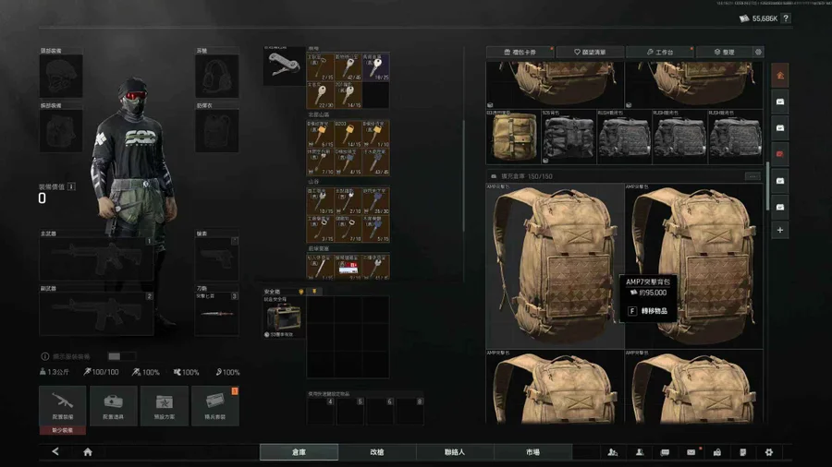This screenshot has height=467, width=832.
Task: Open the 願望清單 wishlist button
Action: (x=590, y=53)
